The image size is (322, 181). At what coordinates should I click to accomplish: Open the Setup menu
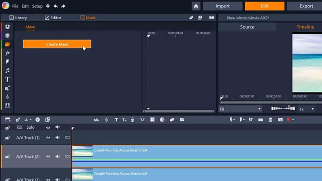(x=37, y=6)
